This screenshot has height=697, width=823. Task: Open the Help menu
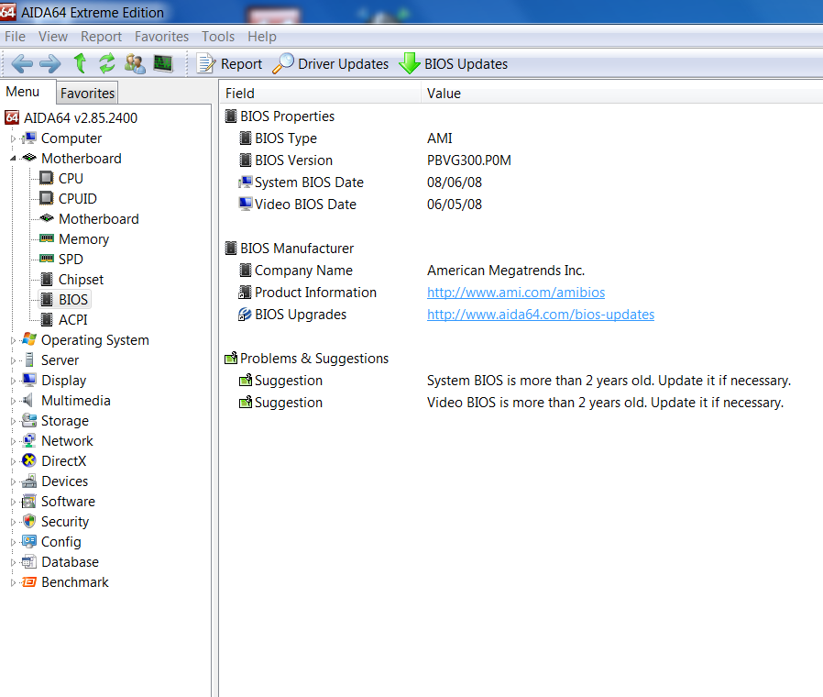(262, 37)
